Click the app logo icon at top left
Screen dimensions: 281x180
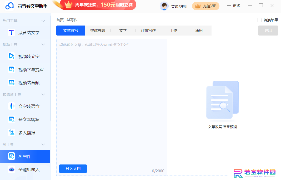(9, 6)
